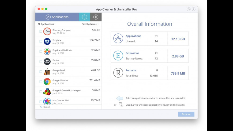233x131 pixels.
Task: Click the red close window button
Action: pos(39,9)
